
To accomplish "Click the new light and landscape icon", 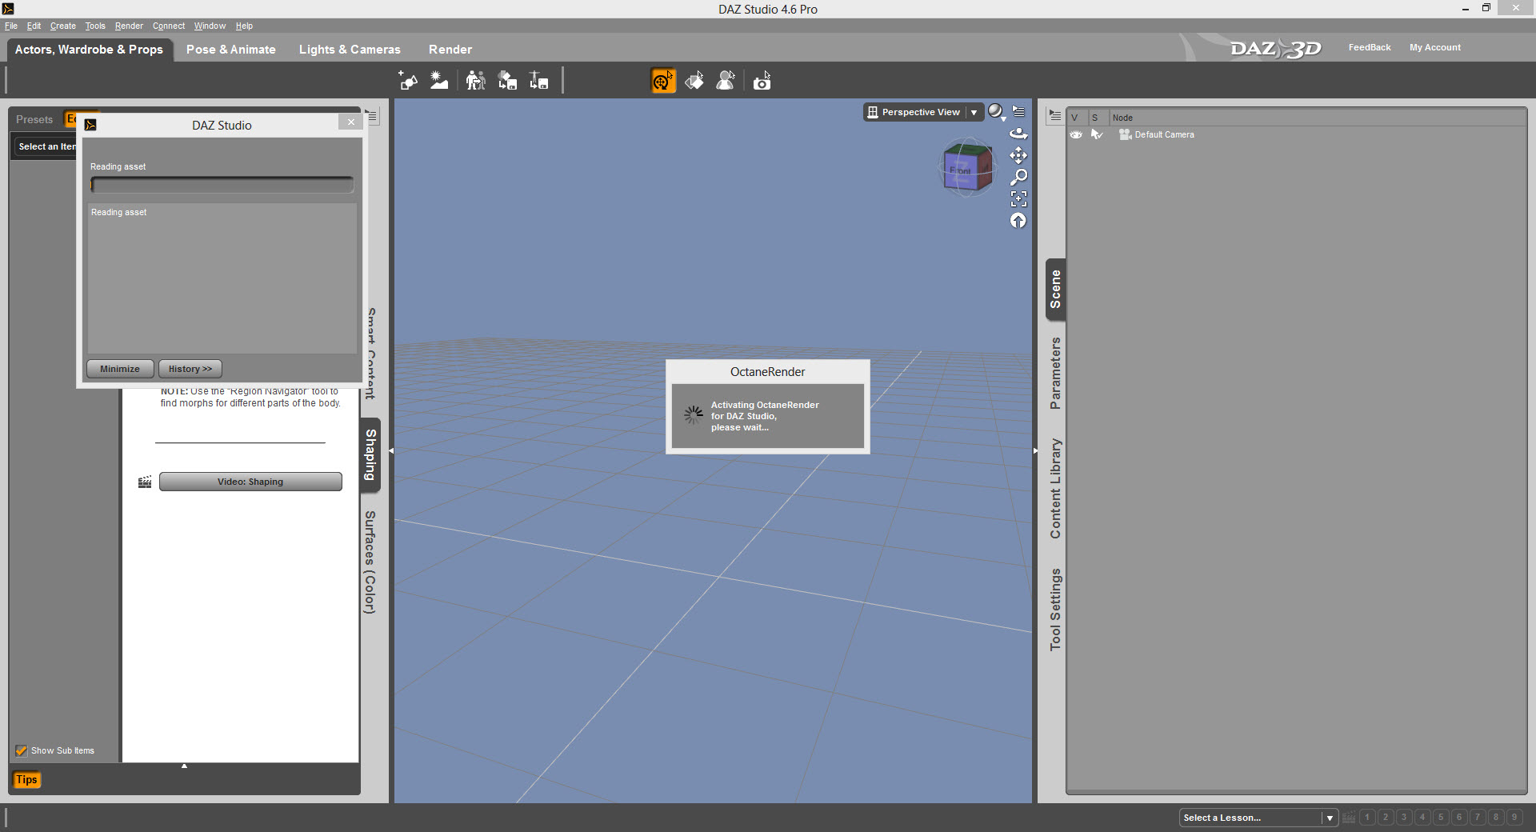I will pos(439,81).
